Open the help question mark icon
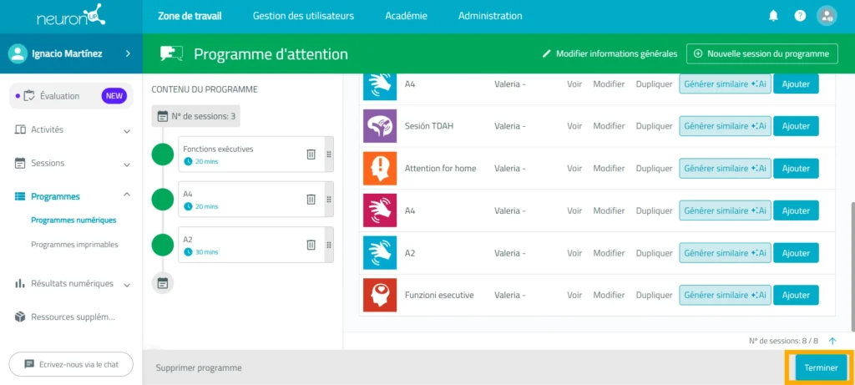Image resolution: width=855 pixels, height=385 pixels. click(800, 16)
